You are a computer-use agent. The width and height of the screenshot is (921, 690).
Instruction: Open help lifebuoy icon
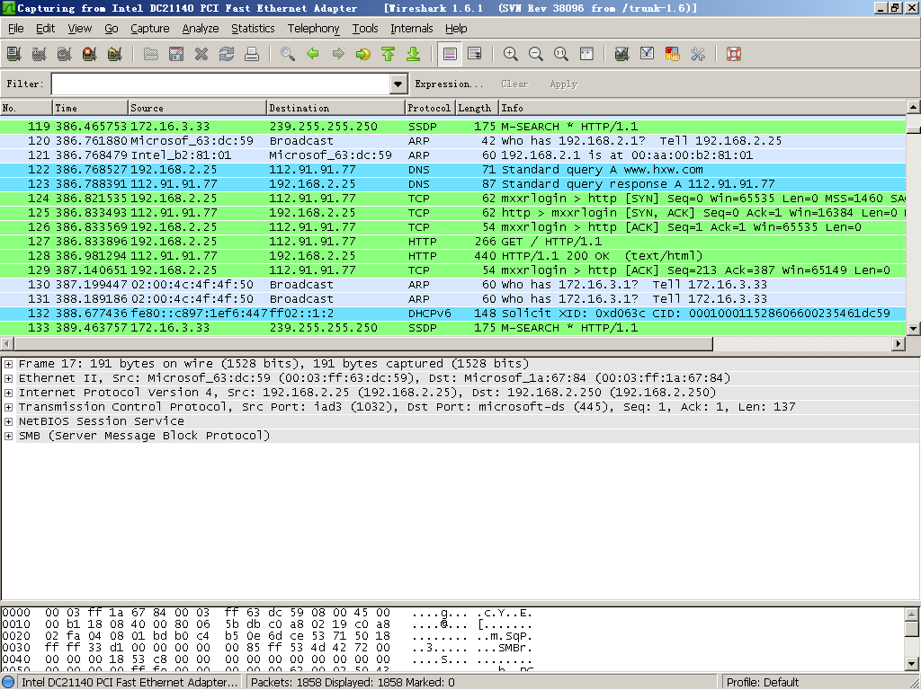[734, 54]
